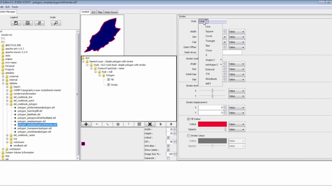Viewport: 332px width, 186px height.
Task: Click the add polygon symbolizer pentagon icon
Action: (118, 124)
